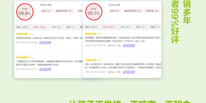Click timestamp 2017-04-08 10:33:06
This screenshot has height=103, width=206.
point(27,43)
